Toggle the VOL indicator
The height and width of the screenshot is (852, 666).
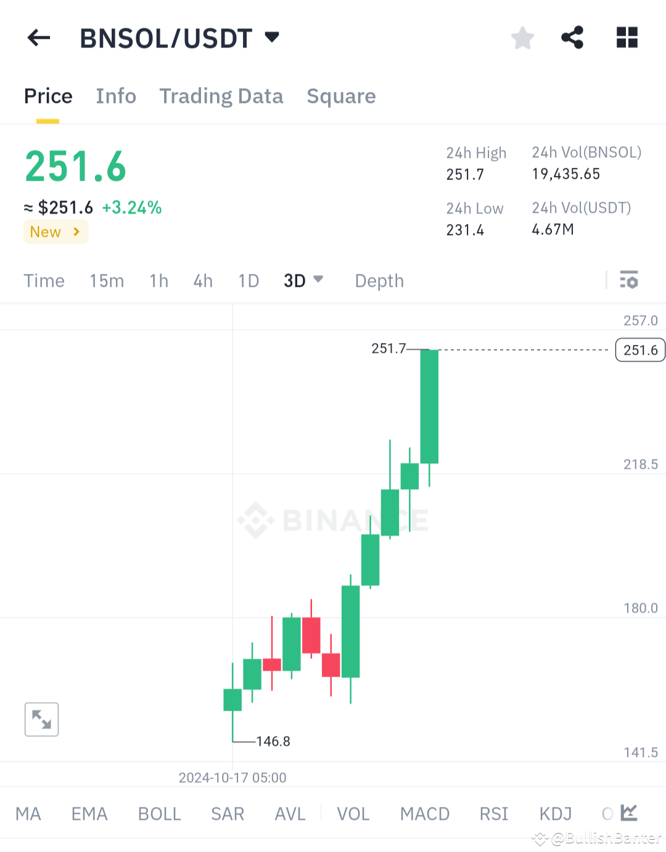(x=353, y=814)
